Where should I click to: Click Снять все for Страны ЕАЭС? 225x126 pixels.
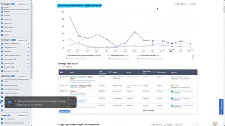[x=21, y=4]
